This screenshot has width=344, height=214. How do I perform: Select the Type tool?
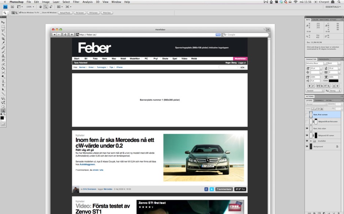(x=3, y=85)
